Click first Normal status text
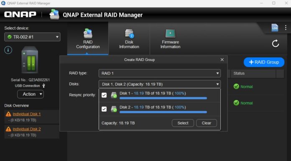 point(247,87)
